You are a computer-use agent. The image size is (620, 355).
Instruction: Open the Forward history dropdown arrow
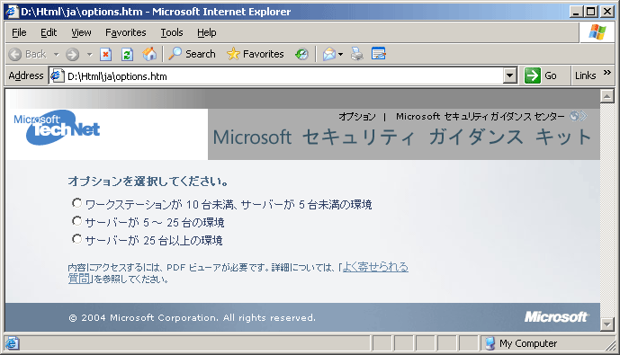tap(90, 54)
